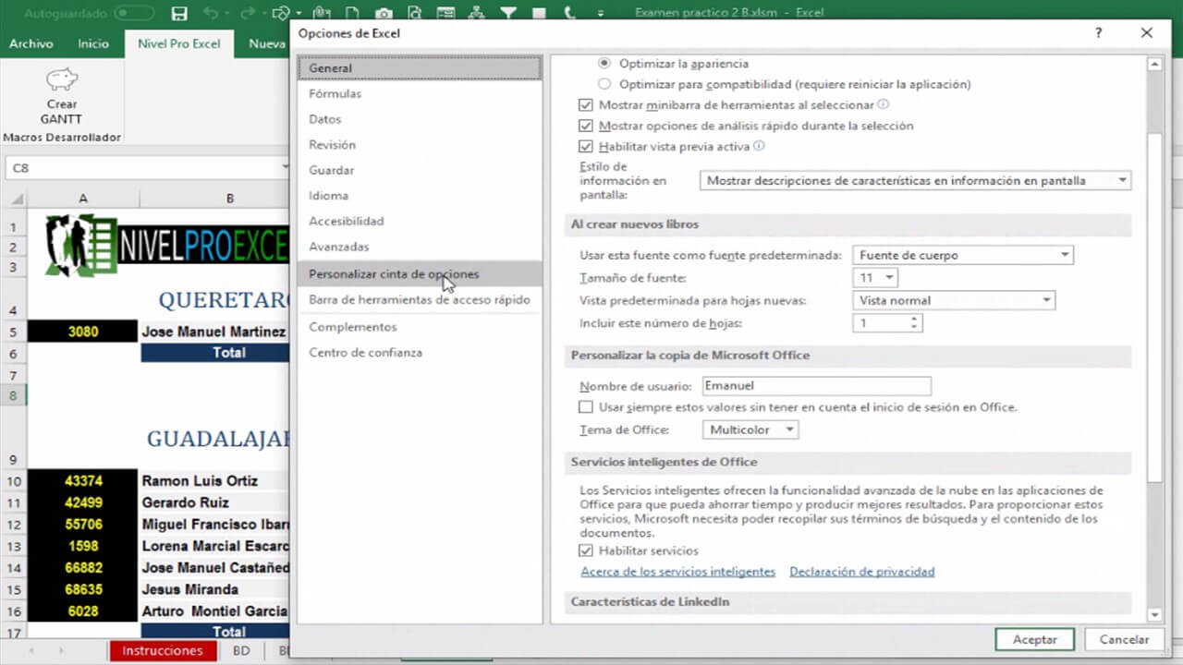Screen dimensions: 1183x665
Task: Open Estilo de información en pantalla dropdown
Action: 915,181
